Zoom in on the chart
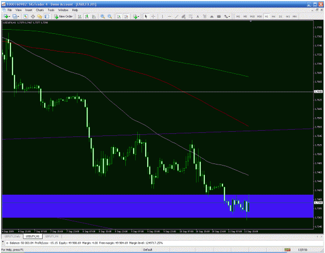Image resolution: width=325 pixels, height=253 pixels. tap(102, 16)
